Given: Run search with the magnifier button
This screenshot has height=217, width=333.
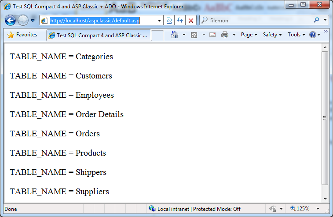Looking at the screenshot, I should pos(316,20).
